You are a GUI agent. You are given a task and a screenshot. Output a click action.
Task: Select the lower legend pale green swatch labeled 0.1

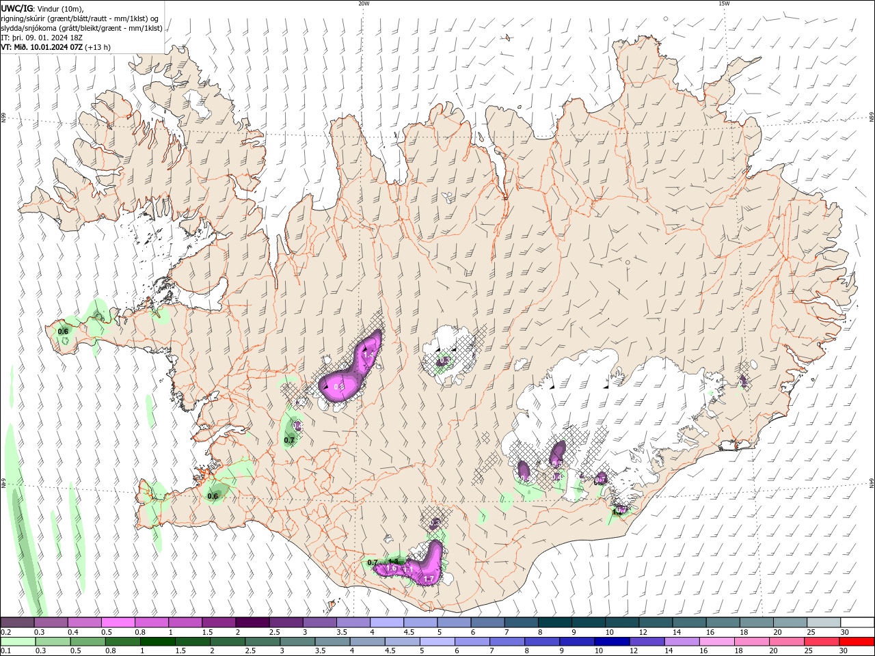coord(18,642)
